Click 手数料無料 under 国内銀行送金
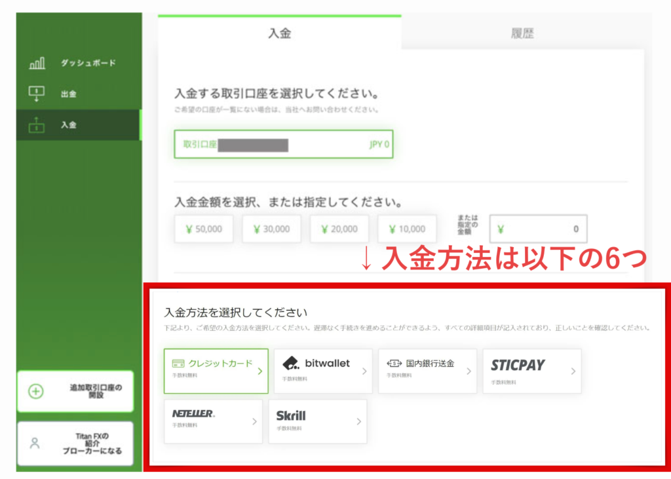This screenshot has width=671, height=479. pos(399,375)
